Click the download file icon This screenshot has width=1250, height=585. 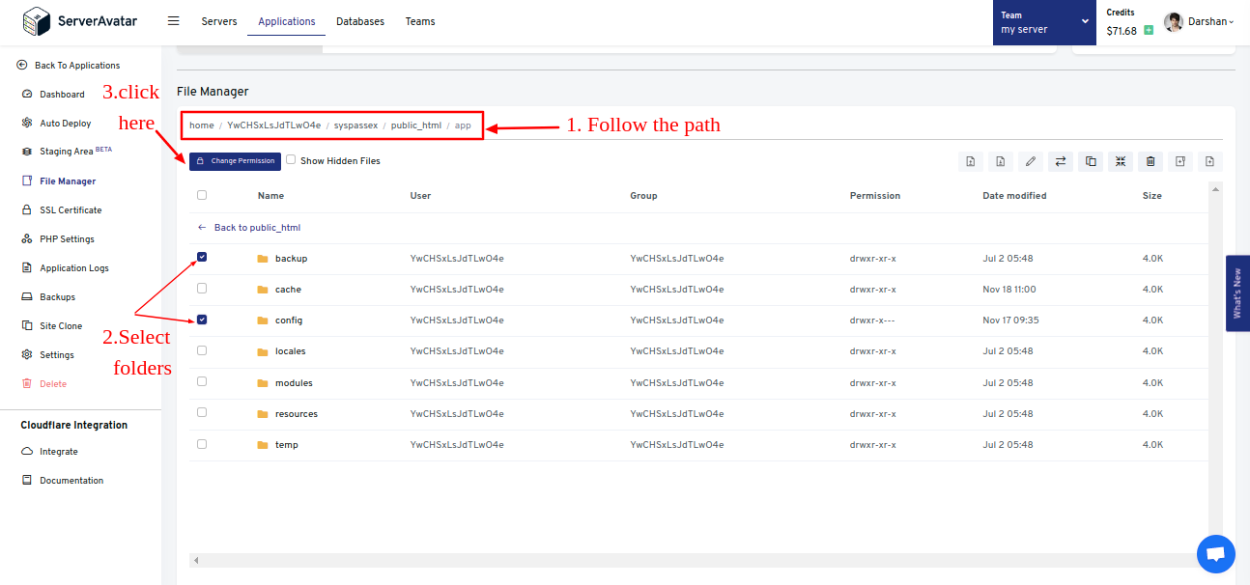click(1000, 161)
